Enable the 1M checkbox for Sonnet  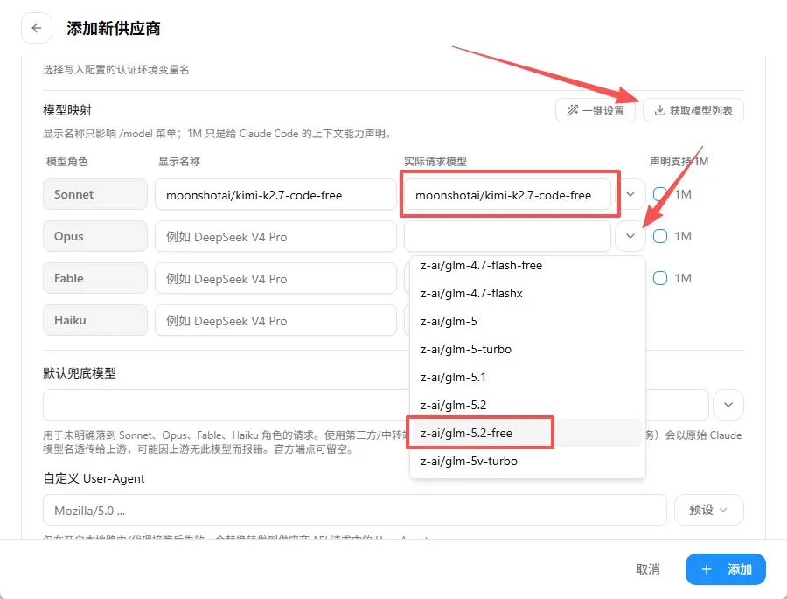click(x=660, y=194)
